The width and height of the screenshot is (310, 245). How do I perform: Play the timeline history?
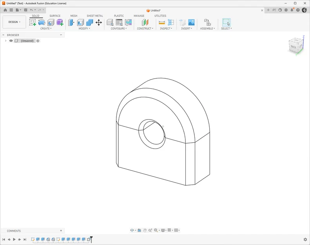pos(14,239)
